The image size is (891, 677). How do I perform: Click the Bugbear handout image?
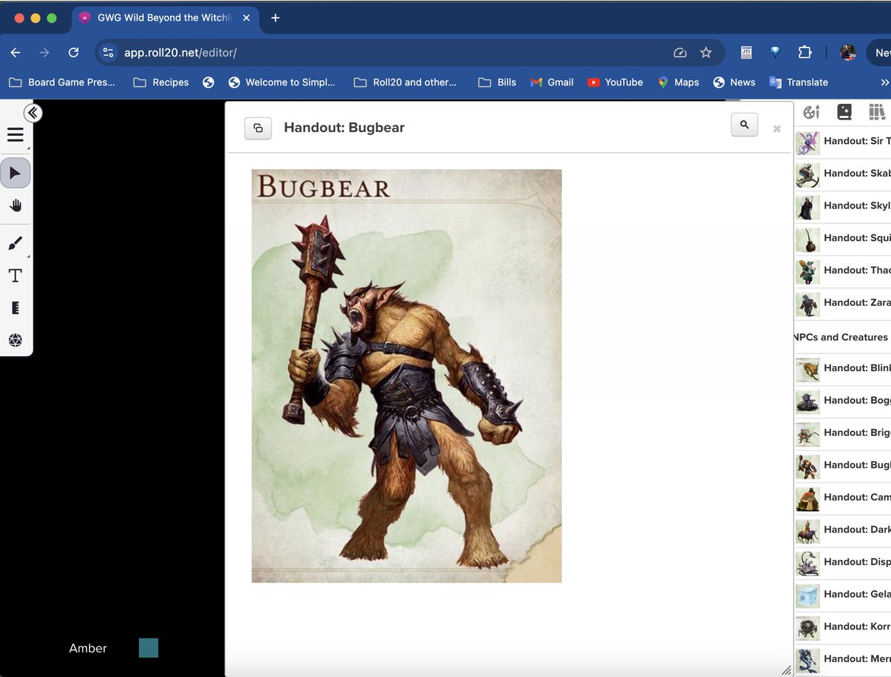pyautogui.click(x=406, y=376)
